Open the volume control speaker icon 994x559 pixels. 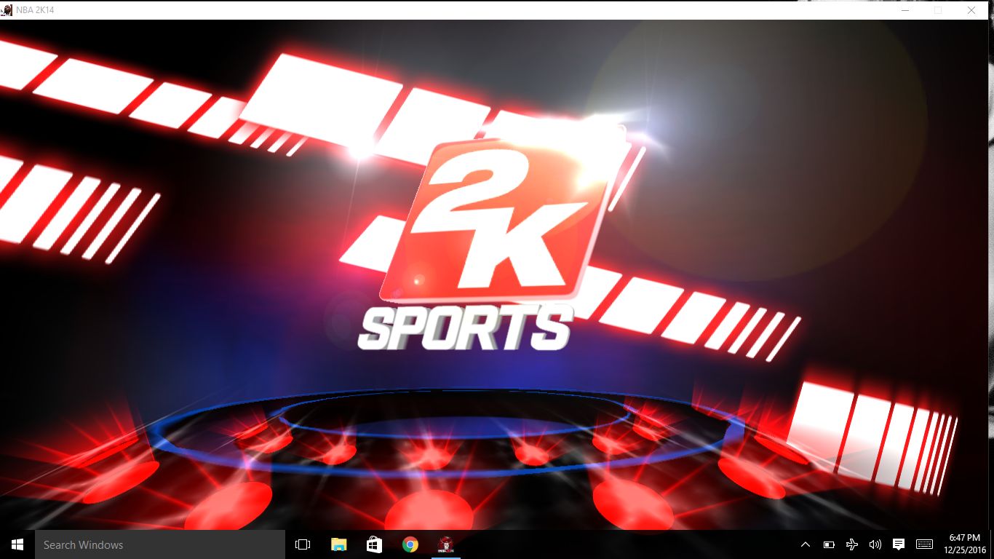click(875, 544)
